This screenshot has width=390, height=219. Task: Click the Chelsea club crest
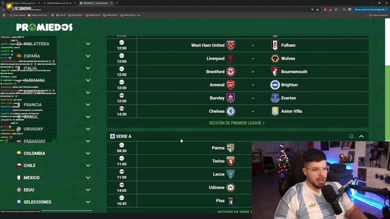[231, 111]
